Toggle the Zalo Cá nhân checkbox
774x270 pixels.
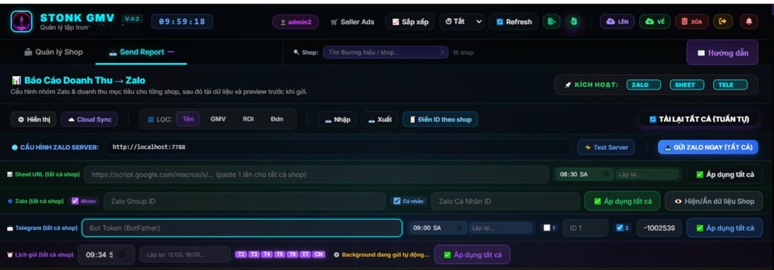click(397, 201)
